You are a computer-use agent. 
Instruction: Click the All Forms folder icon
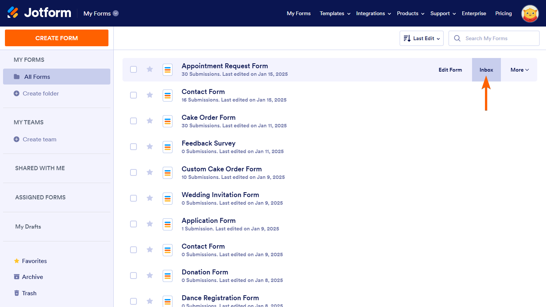click(17, 77)
